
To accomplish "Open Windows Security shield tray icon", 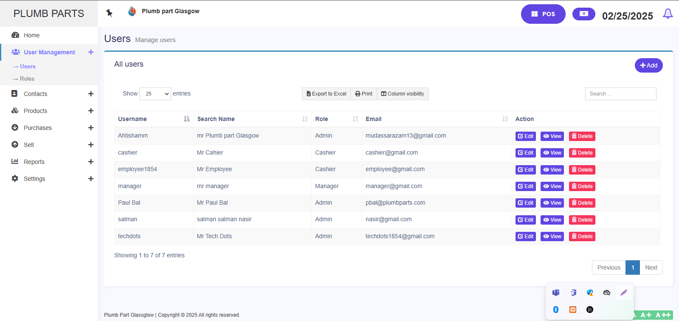I will pos(590,293).
